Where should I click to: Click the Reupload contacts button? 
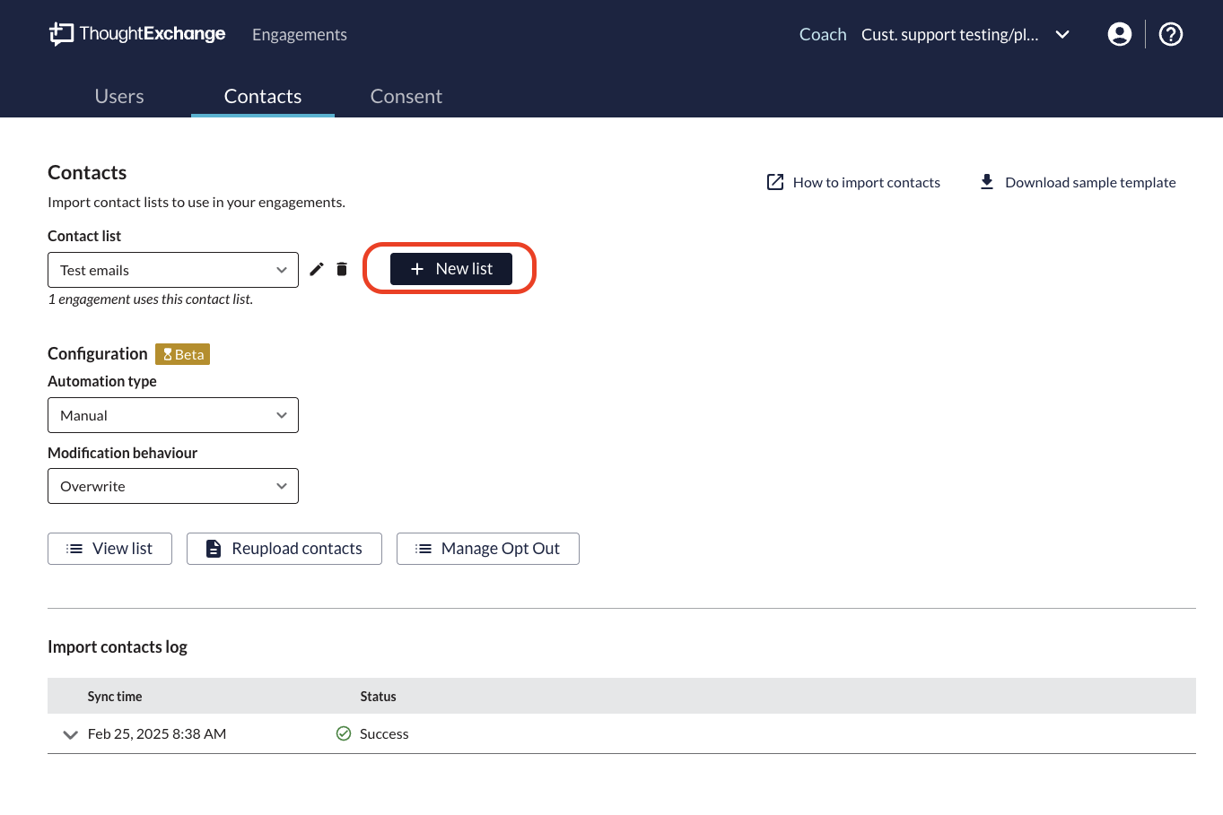click(x=284, y=549)
